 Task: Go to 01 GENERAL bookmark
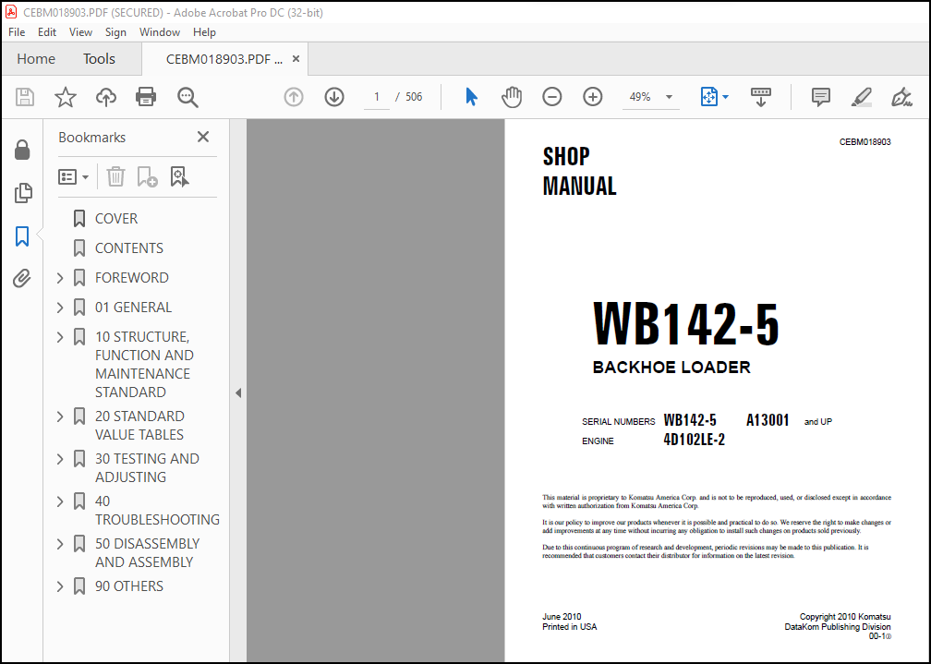(x=134, y=307)
